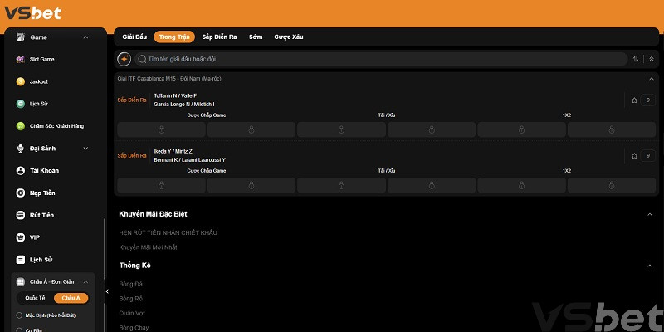664x332 pixels.
Task: Open the Quần Vợt statistics link
Action: pos(132,314)
